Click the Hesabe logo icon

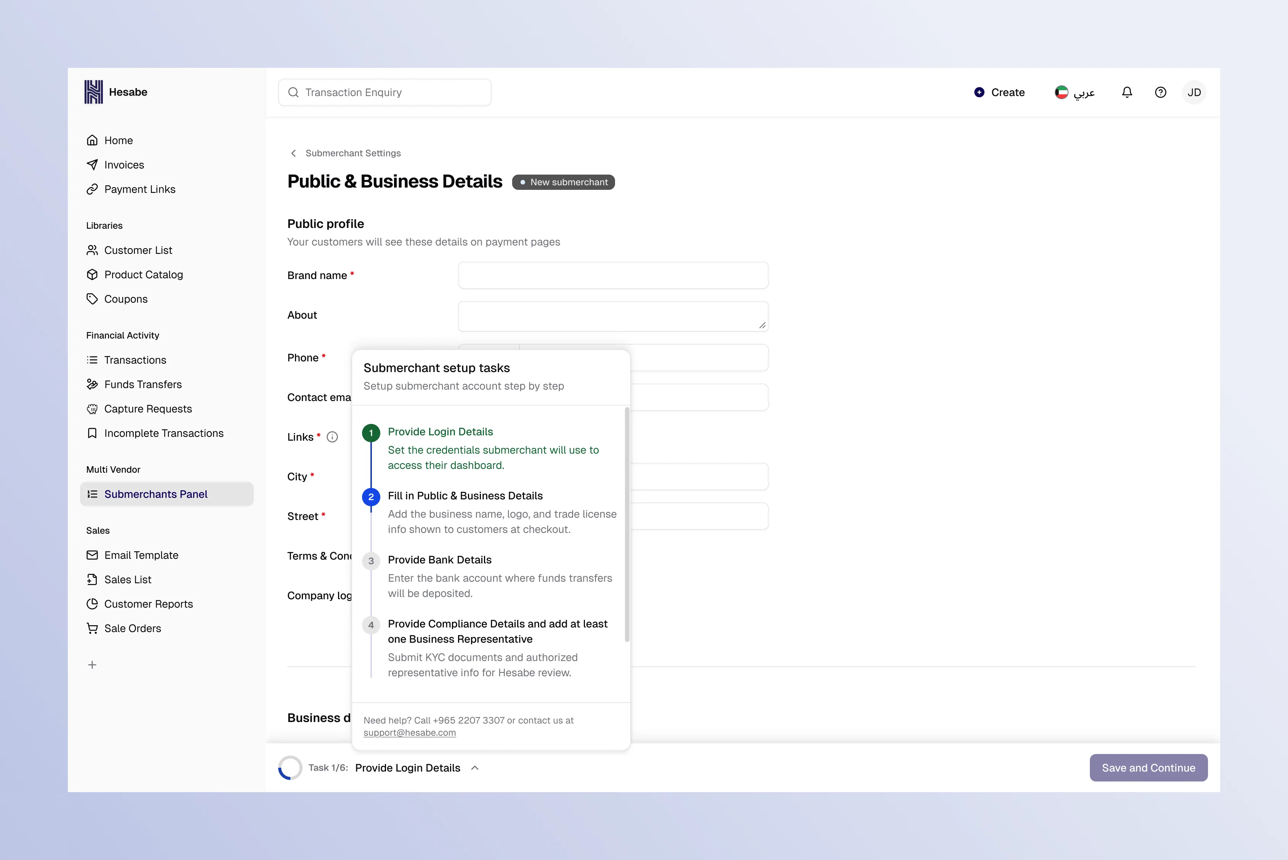click(x=93, y=92)
